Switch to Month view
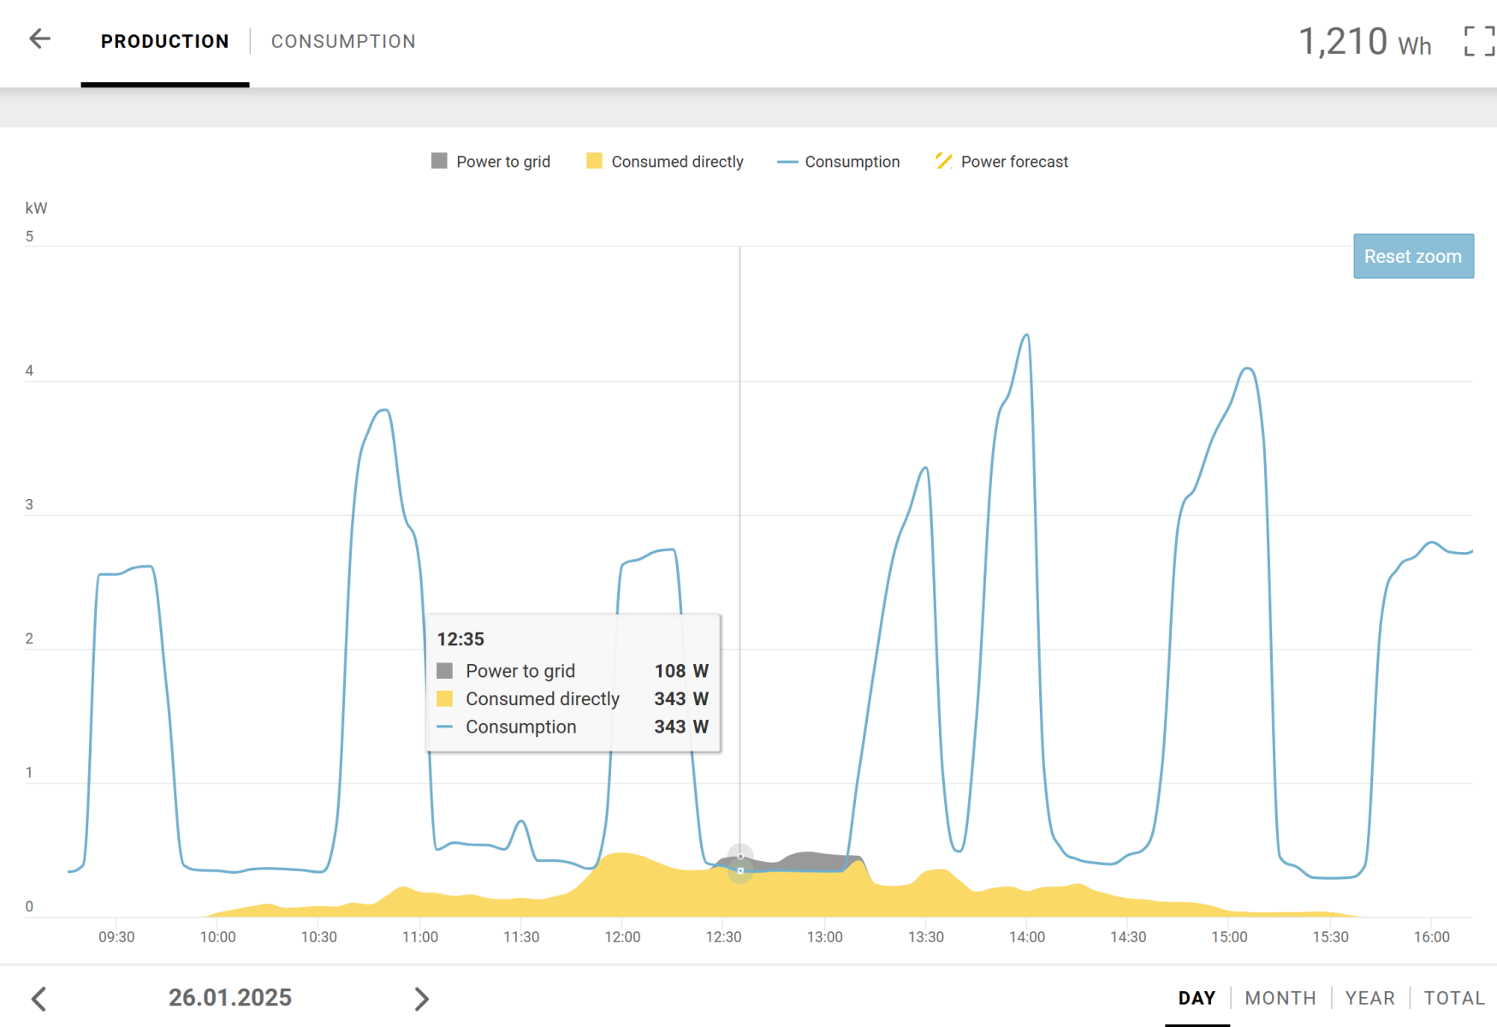Viewport: 1497px width, 1027px height. (x=1280, y=998)
